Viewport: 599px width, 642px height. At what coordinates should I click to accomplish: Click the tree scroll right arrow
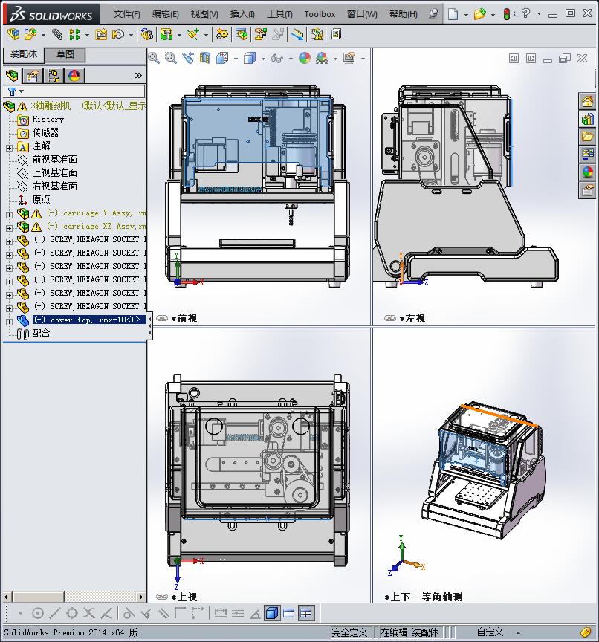[x=141, y=597]
